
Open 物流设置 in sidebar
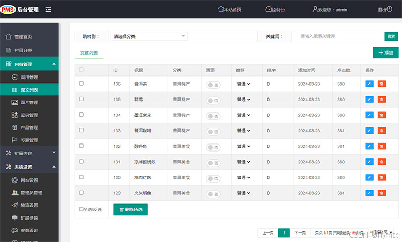point(29,205)
